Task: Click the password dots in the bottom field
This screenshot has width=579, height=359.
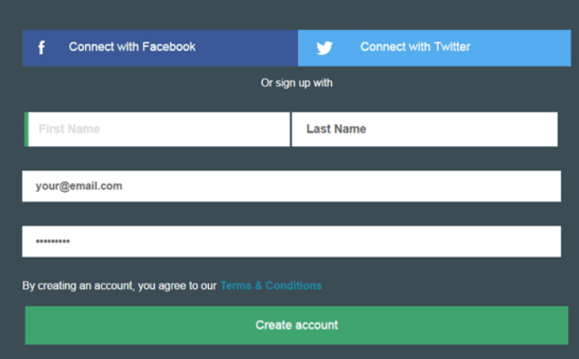Action: 52,241
